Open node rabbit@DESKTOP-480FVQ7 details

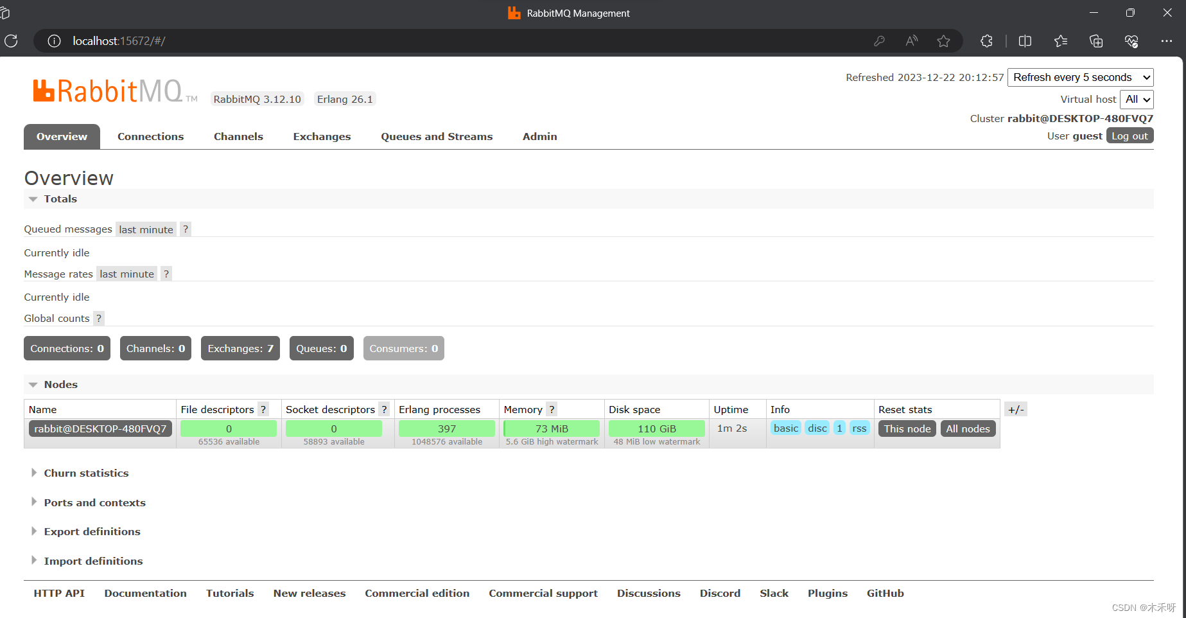100,428
